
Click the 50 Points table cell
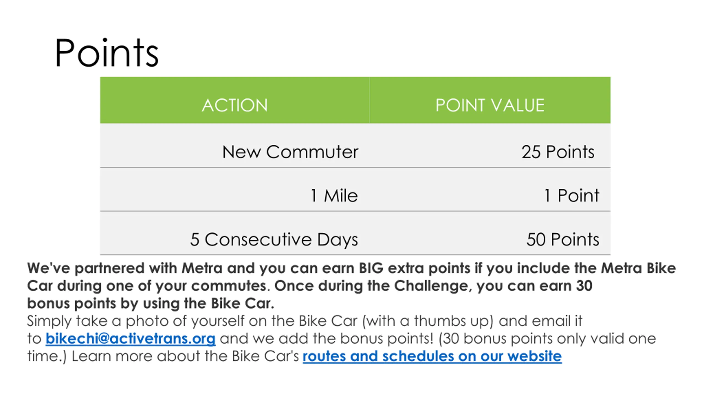(x=490, y=233)
